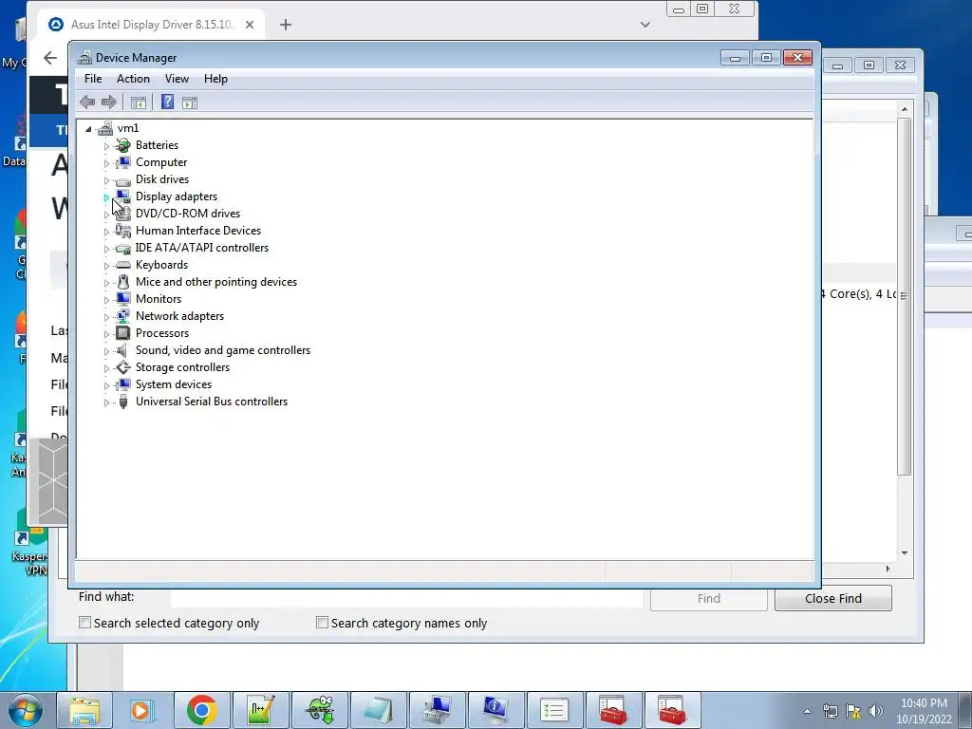Expand the Network adapters node
The height and width of the screenshot is (729, 972).
click(x=106, y=317)
